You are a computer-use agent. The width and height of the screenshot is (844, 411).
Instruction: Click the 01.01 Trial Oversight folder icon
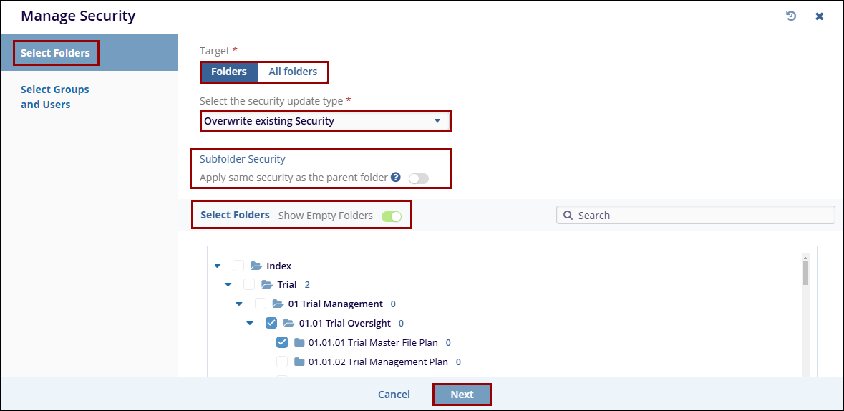289,323
